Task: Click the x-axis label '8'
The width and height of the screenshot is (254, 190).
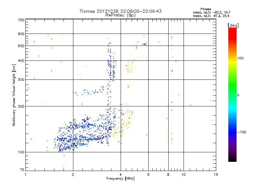Action: point(168,174)
